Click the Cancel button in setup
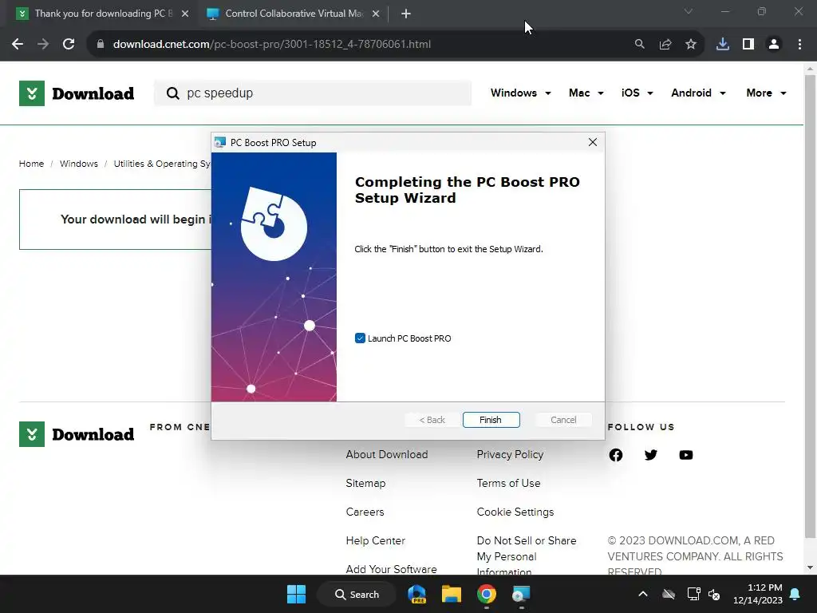The width and height of the screenshot is (817, 613). pos(563,420)
